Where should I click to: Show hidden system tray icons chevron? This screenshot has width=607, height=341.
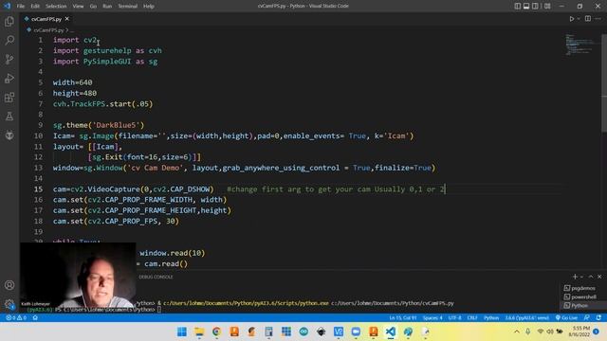(517, 332)
